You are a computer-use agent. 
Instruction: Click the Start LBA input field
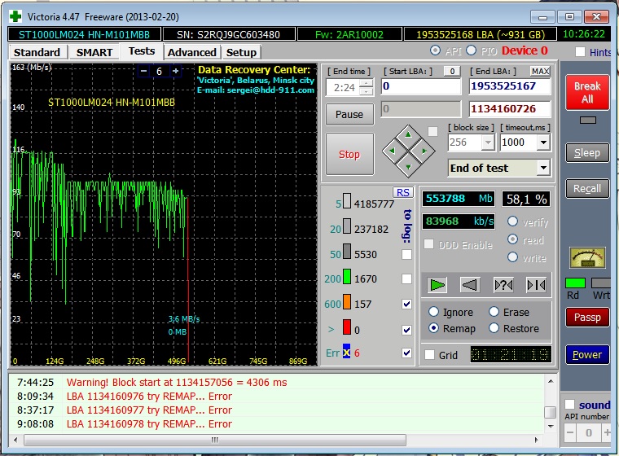[421, 86]
